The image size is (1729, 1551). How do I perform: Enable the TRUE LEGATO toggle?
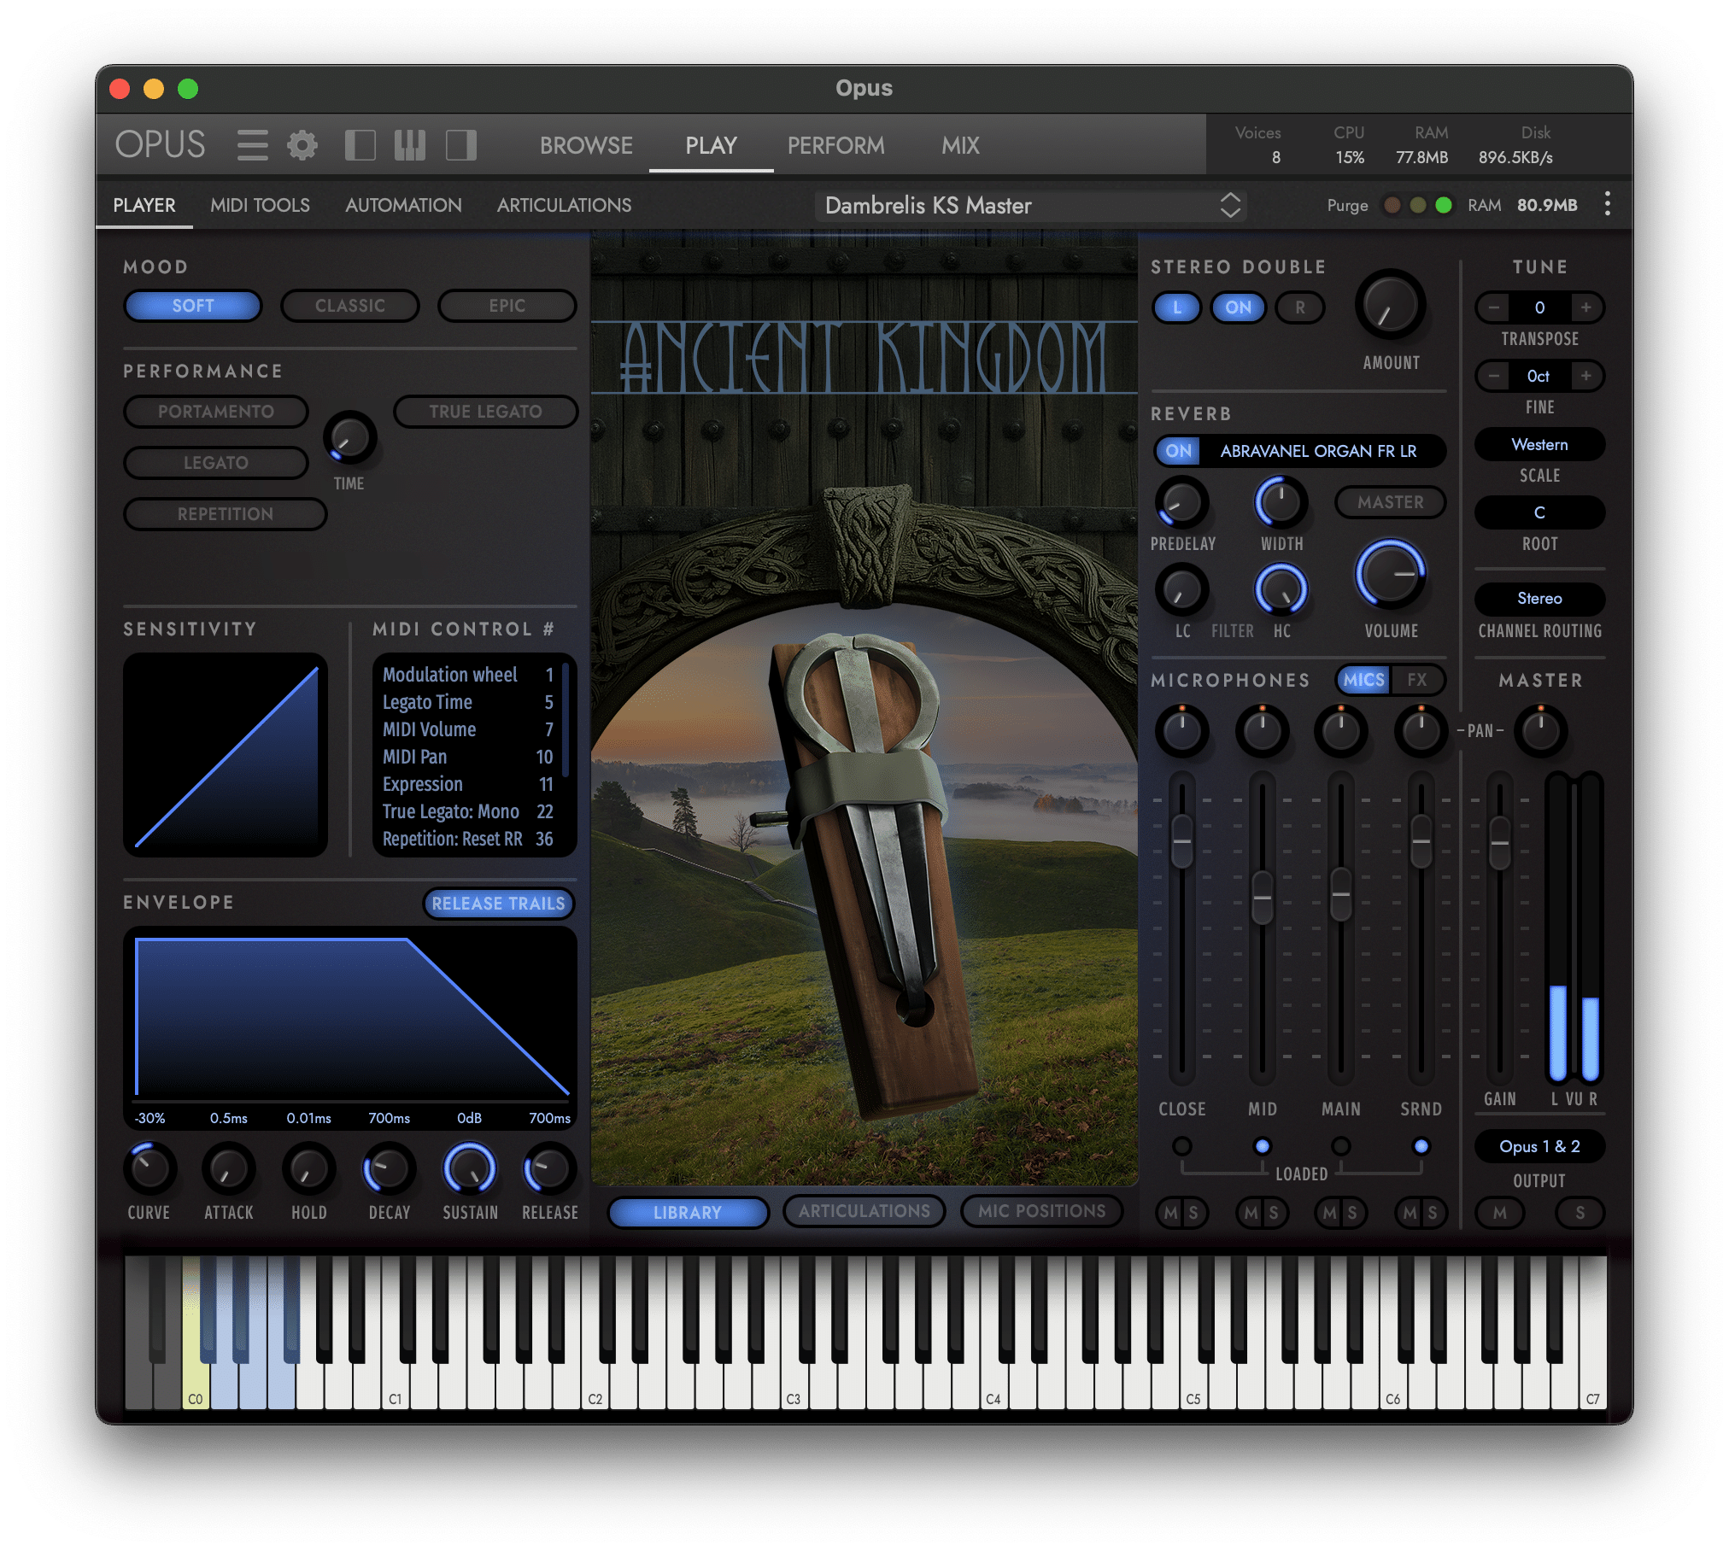pyautogui.click(x=485, y=412)
